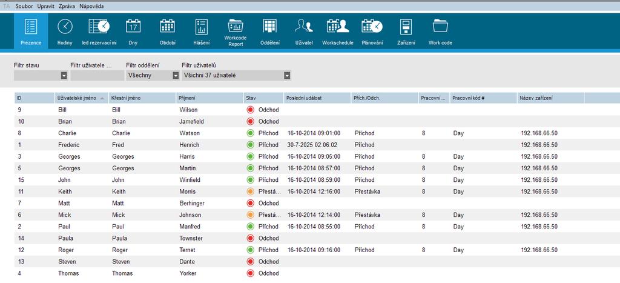Select the surname cell Berhinger

[192, 203]
